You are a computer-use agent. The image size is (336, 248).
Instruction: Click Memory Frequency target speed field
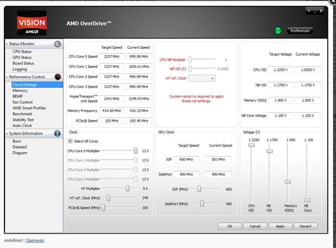point(112,111)
